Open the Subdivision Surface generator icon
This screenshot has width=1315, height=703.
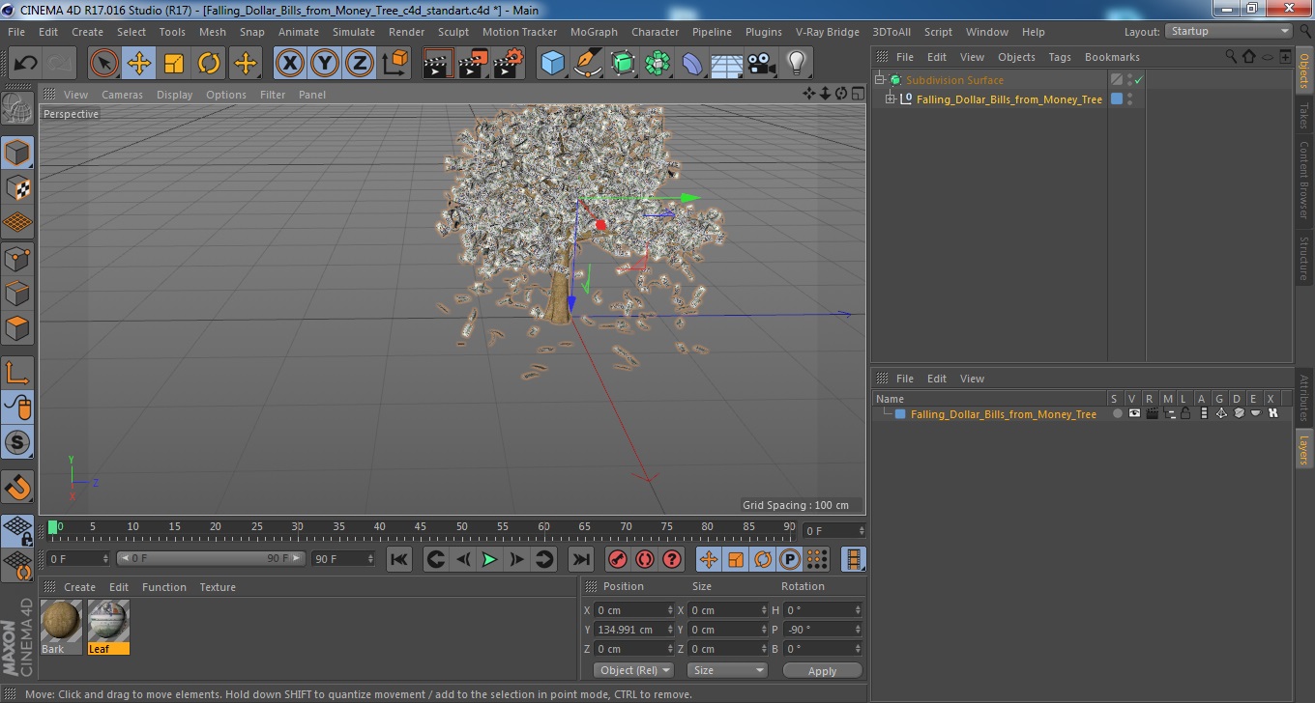[624, 64]
